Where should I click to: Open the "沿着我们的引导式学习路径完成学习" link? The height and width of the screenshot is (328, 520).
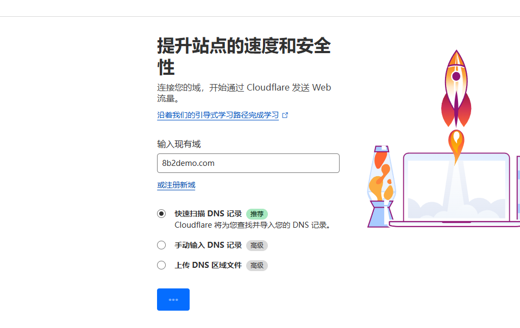point(217,115)
